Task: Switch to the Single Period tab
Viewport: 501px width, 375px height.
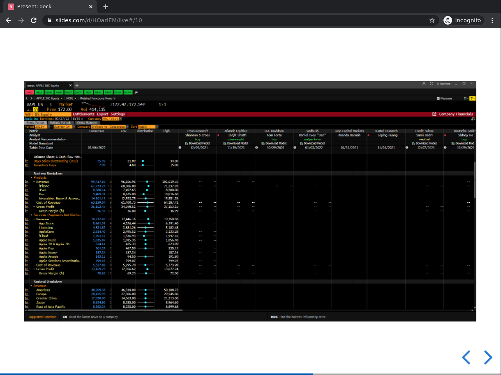Action: pos(35,123)
